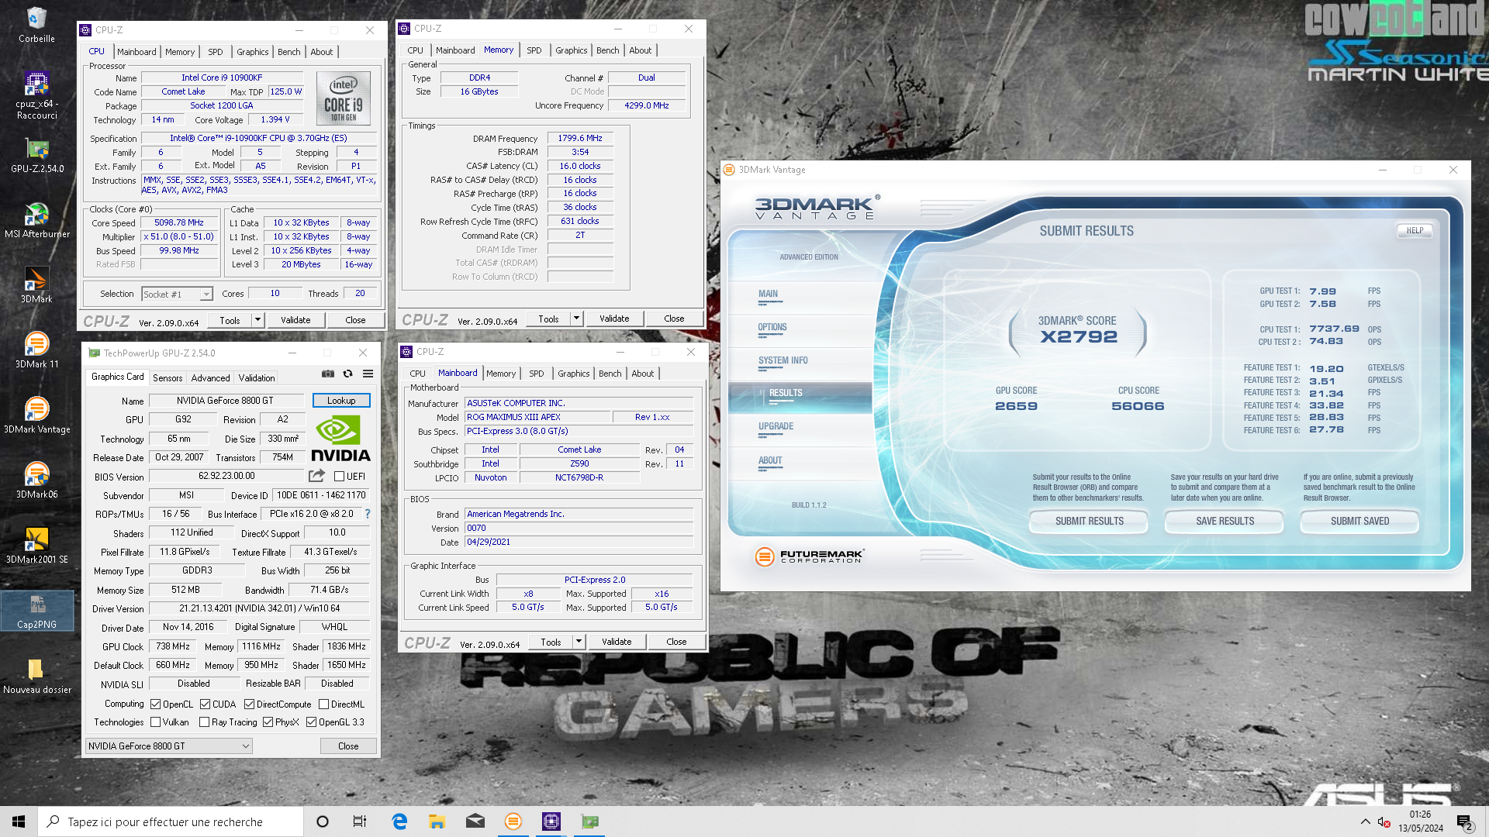Launch MSI Afterburner desktop icon
Screen dimensions: 1489x837
point(36,220)
